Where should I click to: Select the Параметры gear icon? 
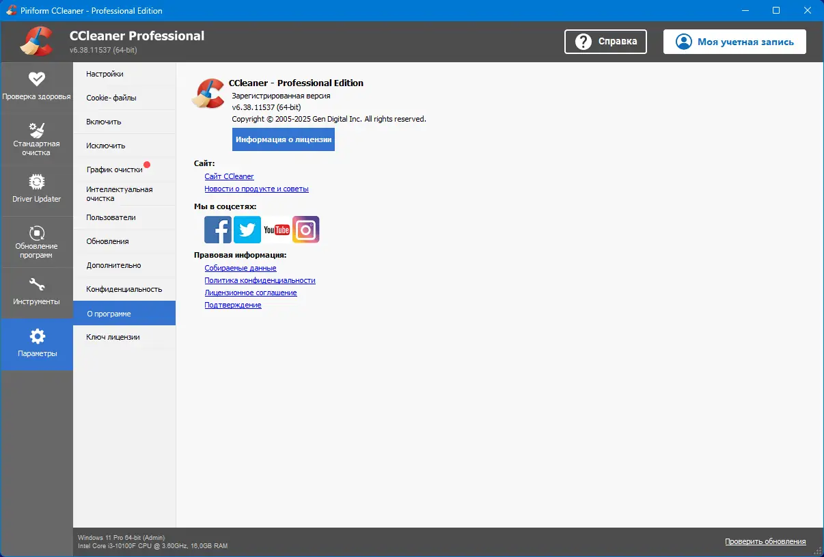pyautogui.click(x=37, y=336)
